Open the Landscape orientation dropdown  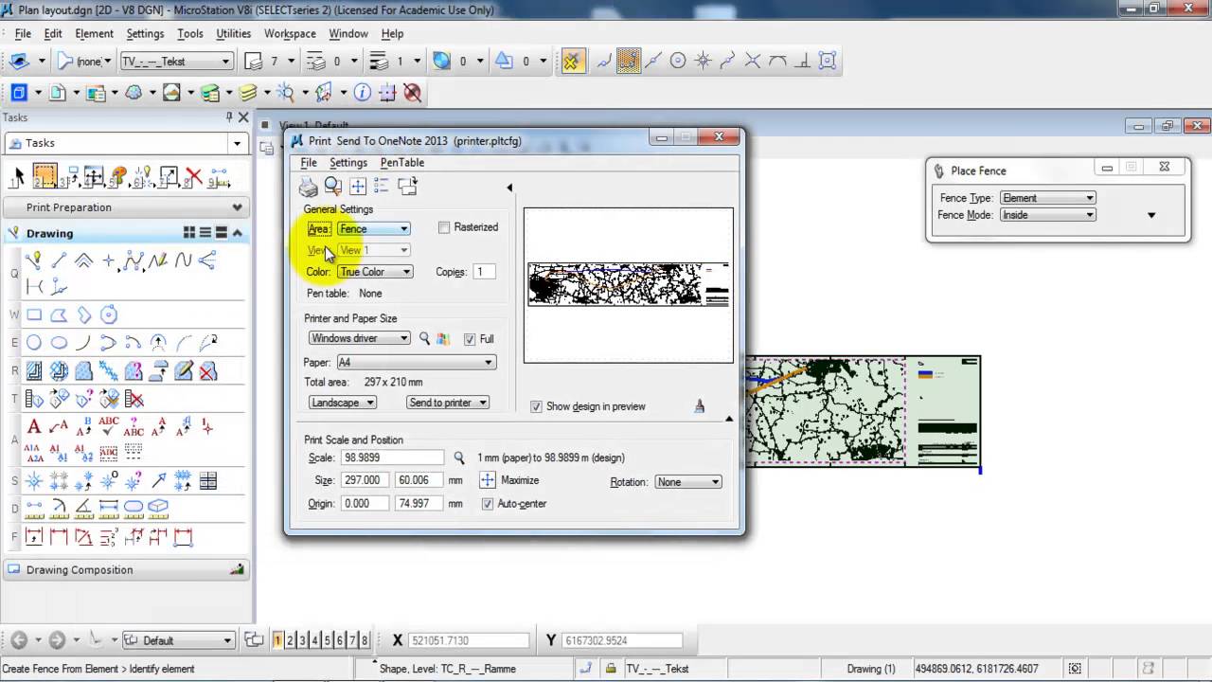(343, 403)
